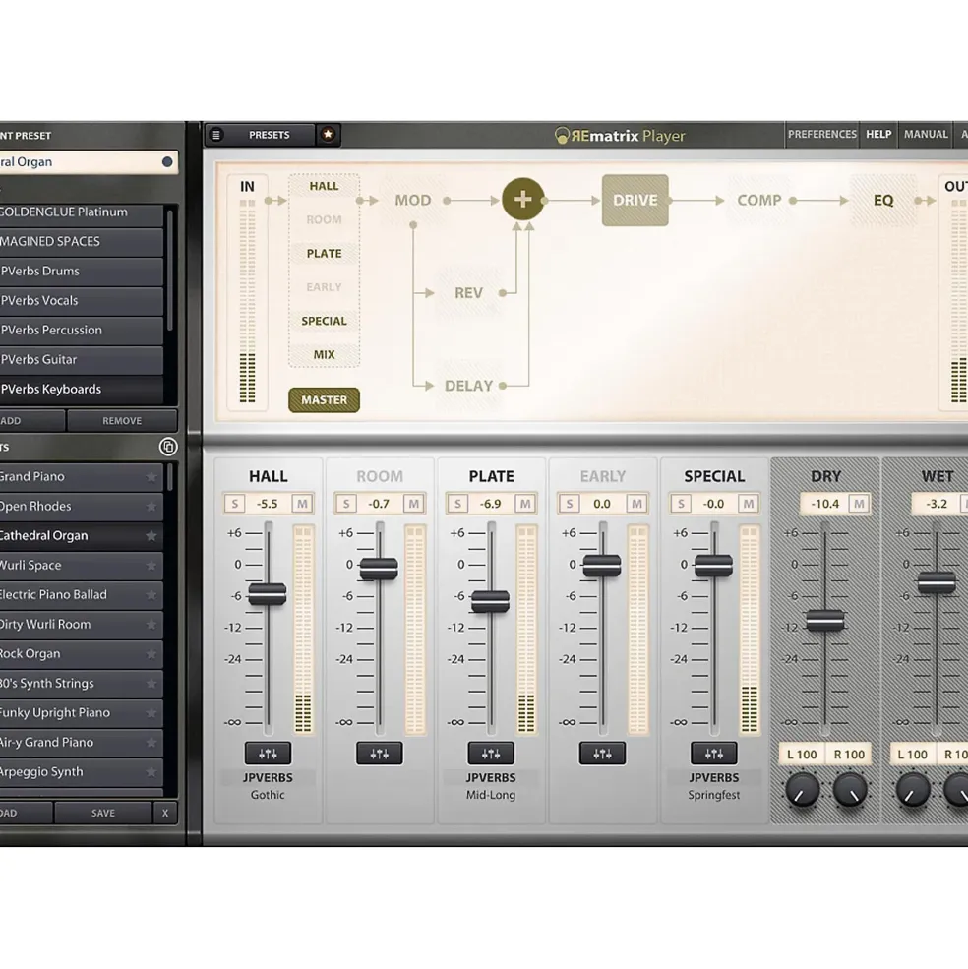Favorite the Dirty Wurli Room star
This screenshot has height=969, width=968.
[x=151, y=624]
